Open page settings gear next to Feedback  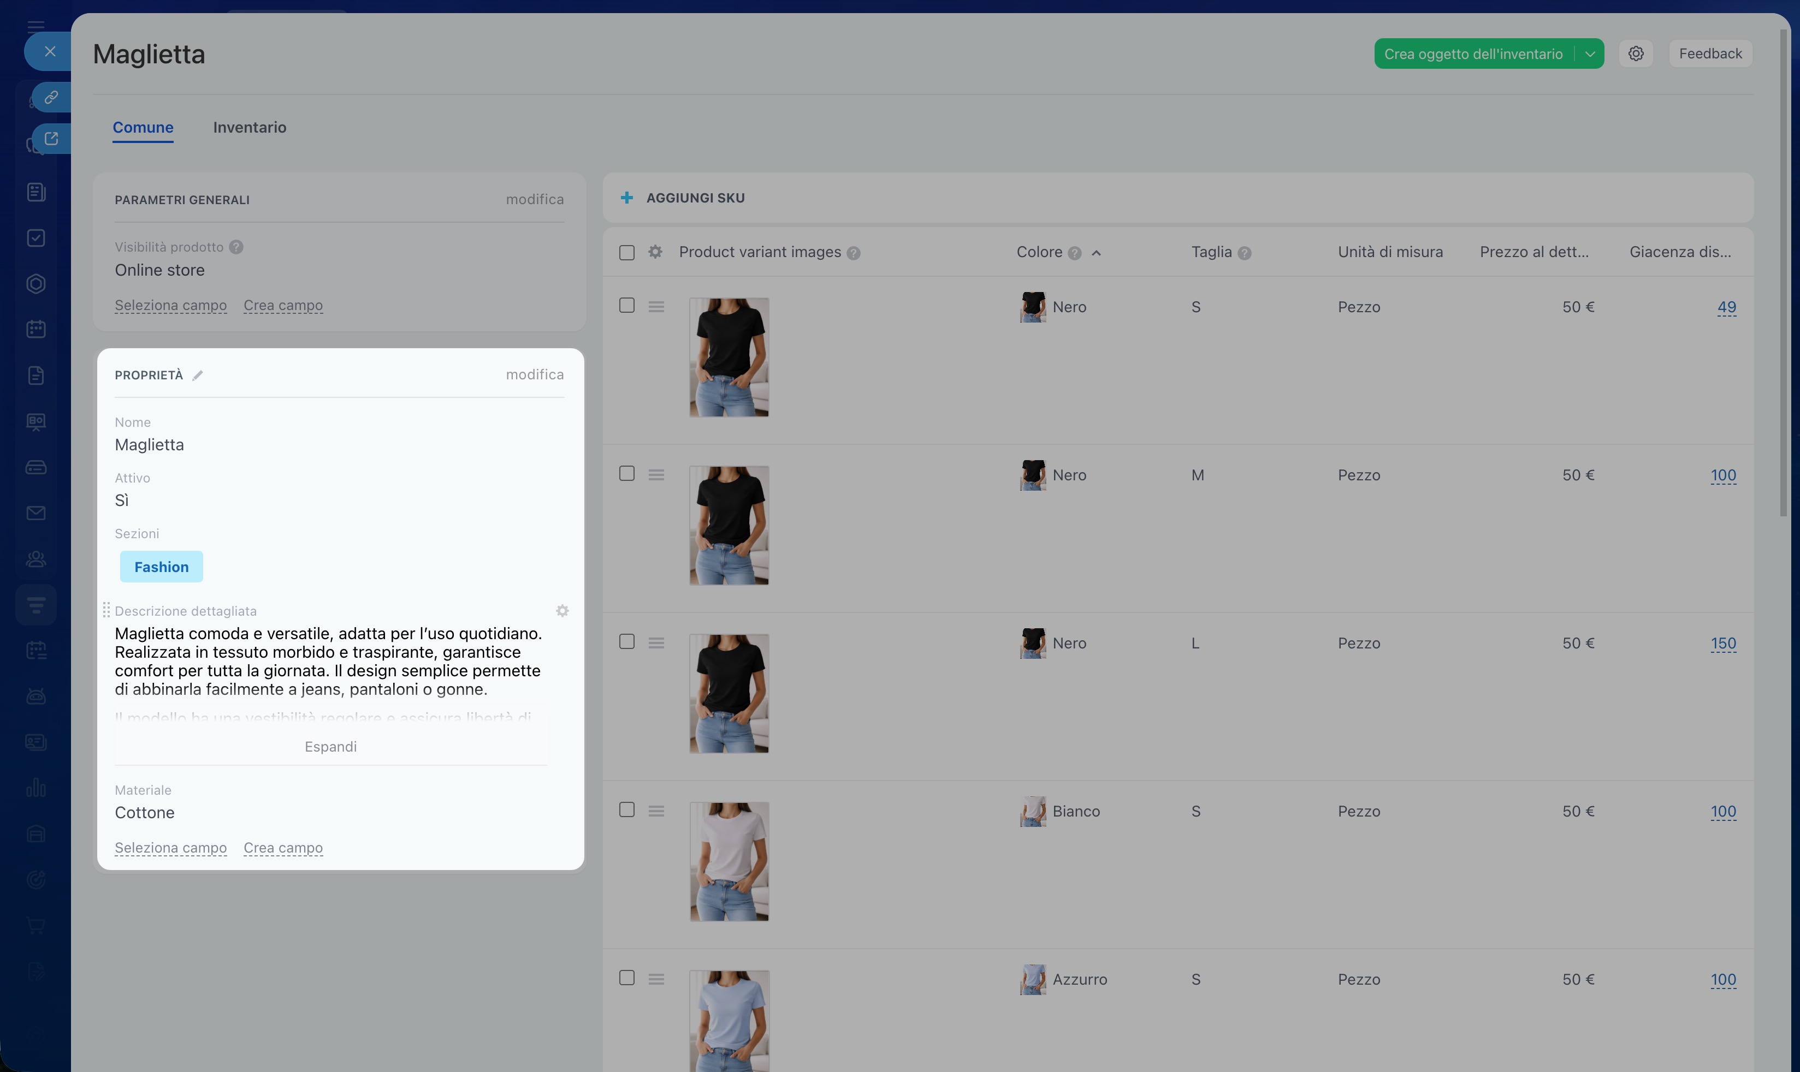pyautogui.click(x=1636, y=53)
